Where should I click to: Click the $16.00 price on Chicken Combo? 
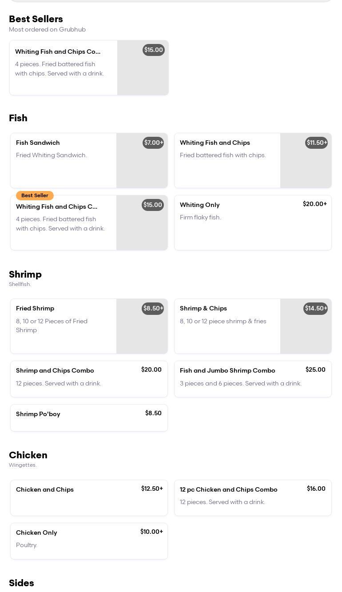[x=316, y=489]
